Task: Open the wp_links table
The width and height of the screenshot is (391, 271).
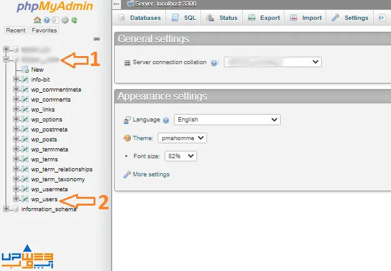Action: pos(43,110)
